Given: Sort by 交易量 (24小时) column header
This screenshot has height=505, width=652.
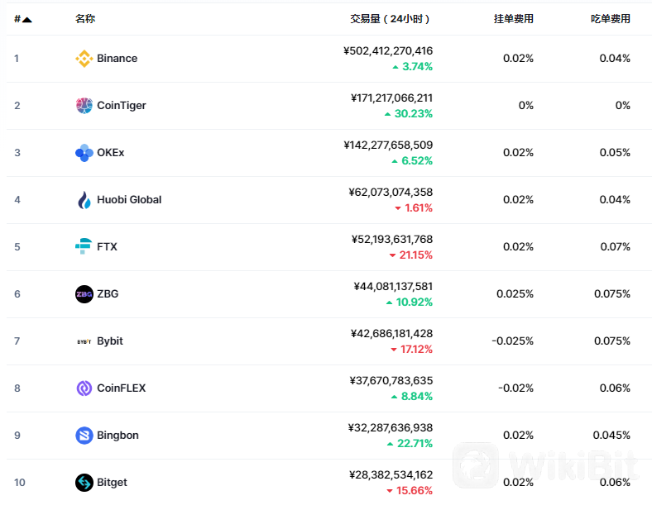Looking at the screenshot, I should pos(390,19).
